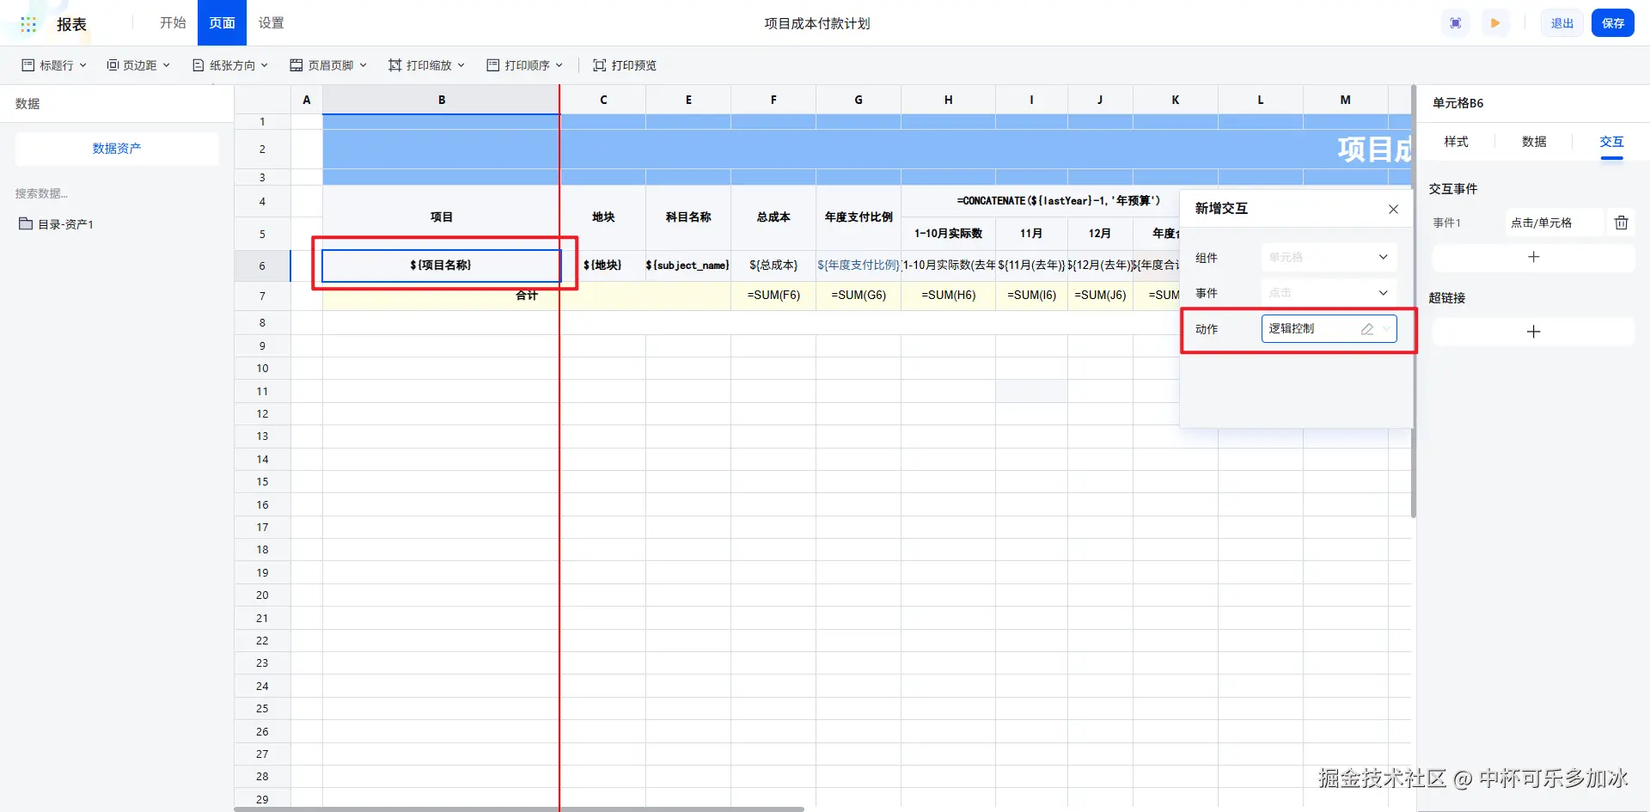Open 打印预览 print preview

(x=625, y=65)
